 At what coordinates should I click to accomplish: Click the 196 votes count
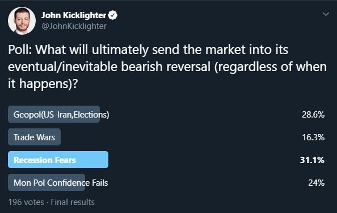(x=26, y=202)
